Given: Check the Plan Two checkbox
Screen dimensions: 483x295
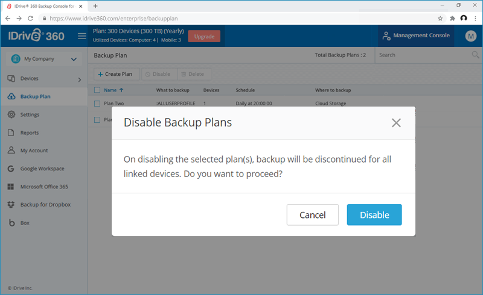Looking at the screenshot, I should coord(97,104).
